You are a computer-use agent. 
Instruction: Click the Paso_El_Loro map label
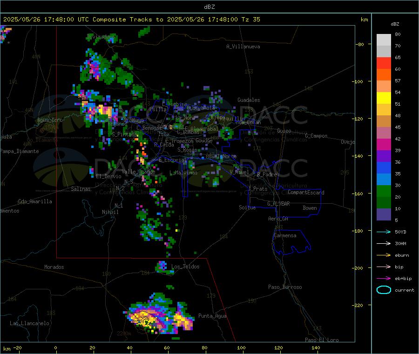tap(322, 340)
